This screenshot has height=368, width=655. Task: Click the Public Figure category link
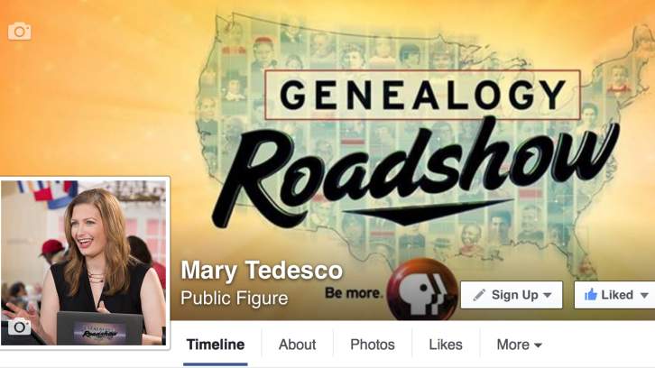click(x=234, y=299)
